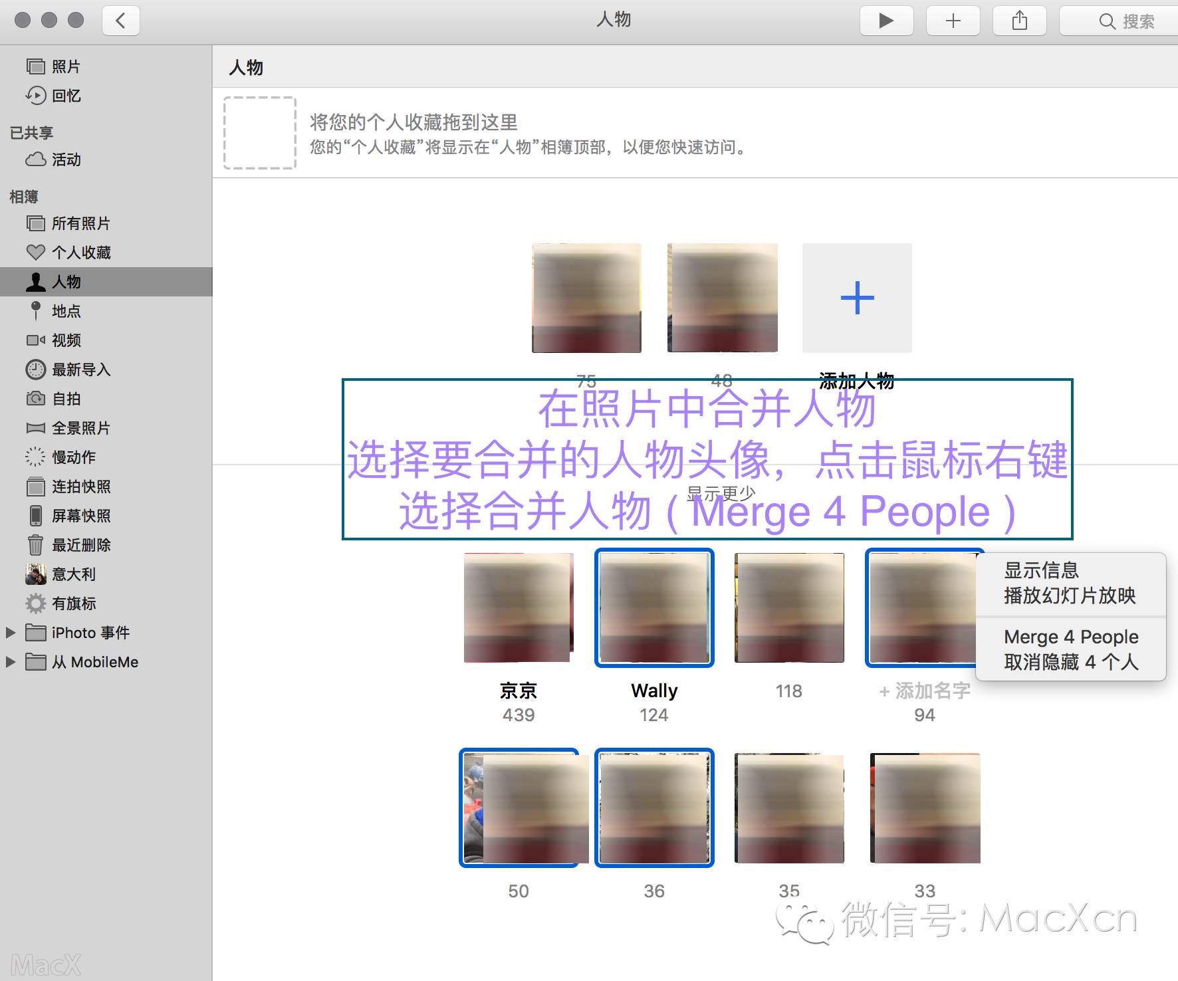The image size is (1178, 981).
Task: Click 取消隐藏 4 个人 menu entry
Action: pos(1070,662)
